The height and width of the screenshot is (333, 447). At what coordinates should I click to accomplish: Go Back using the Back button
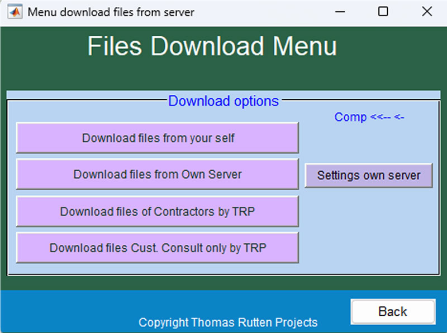[x=393, y=311]
